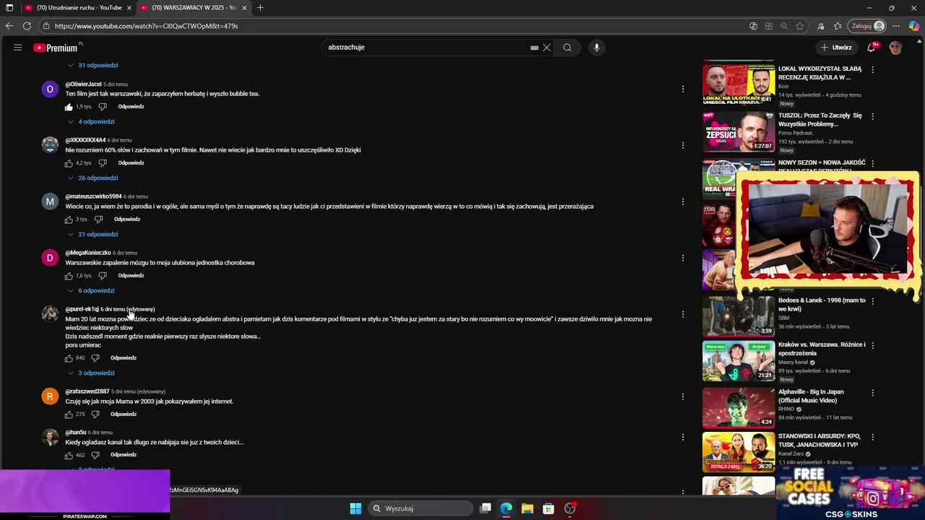
Task: Click the browser address bar URL
Action: tap(146, 26)
